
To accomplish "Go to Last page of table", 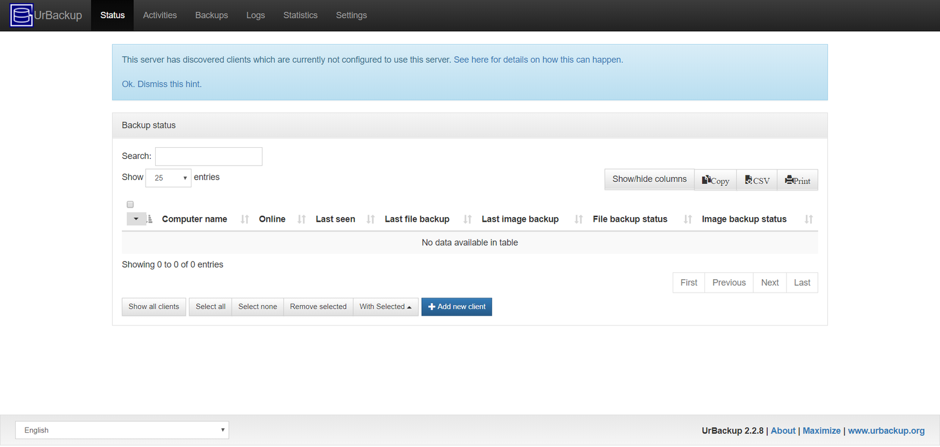I will [x=802, y=283].
